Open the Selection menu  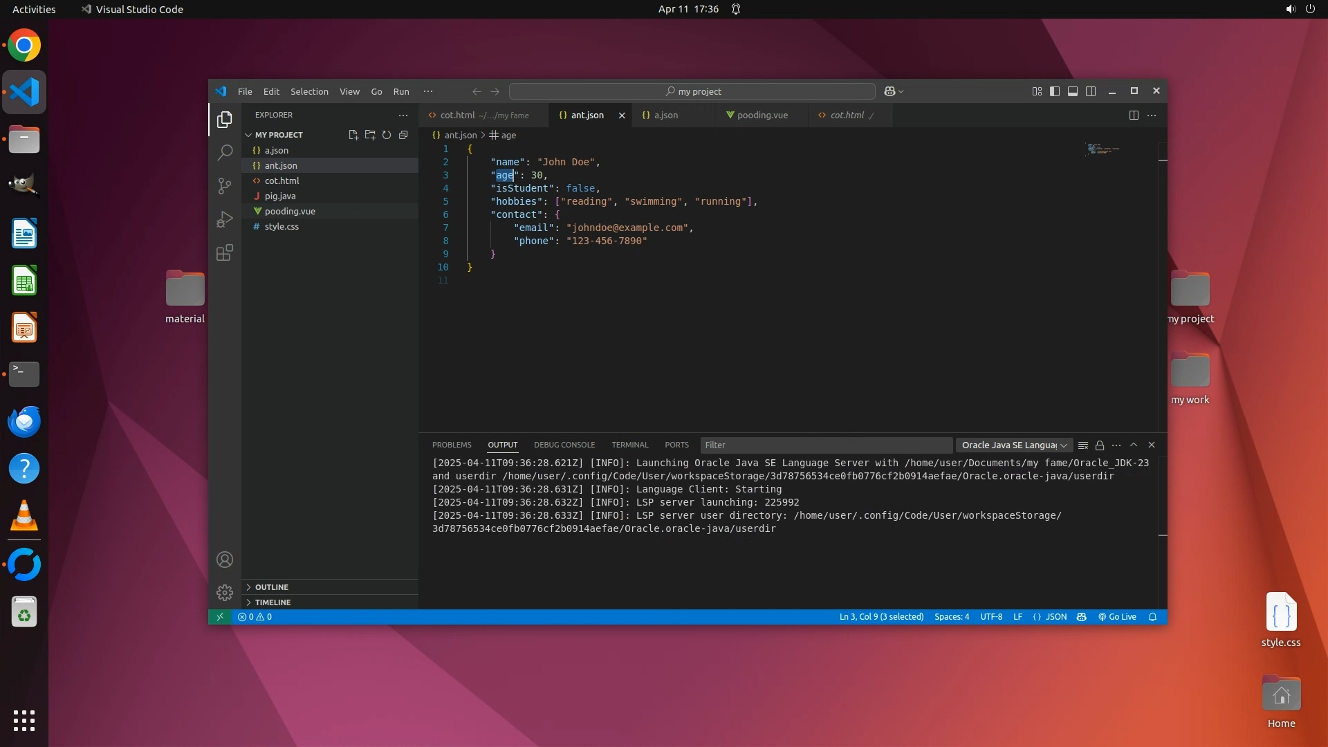click(x=309, y=91)
